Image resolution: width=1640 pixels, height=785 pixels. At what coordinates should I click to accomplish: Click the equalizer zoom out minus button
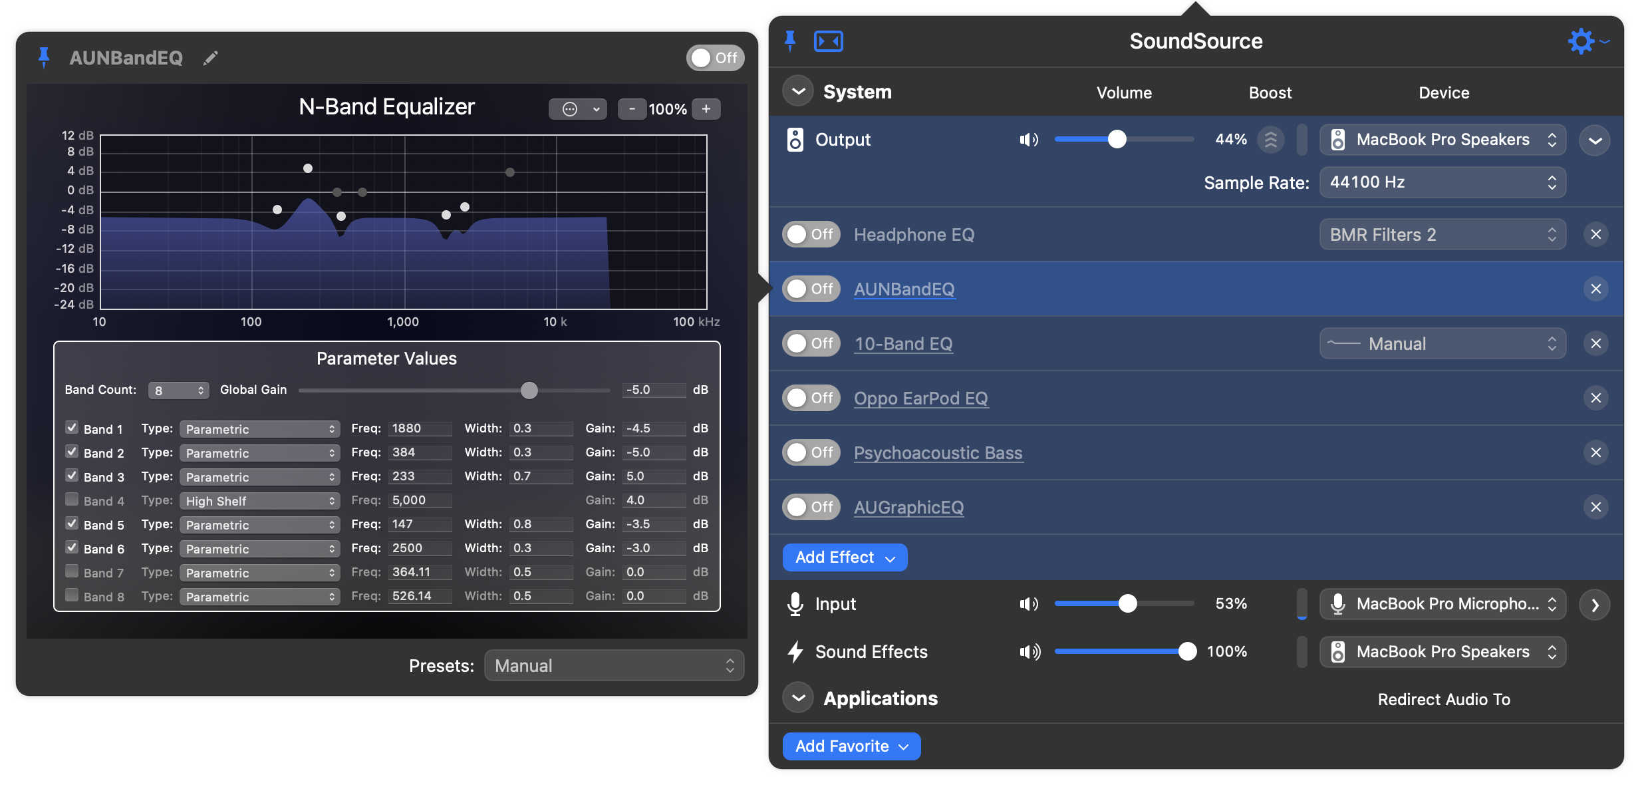632,108
